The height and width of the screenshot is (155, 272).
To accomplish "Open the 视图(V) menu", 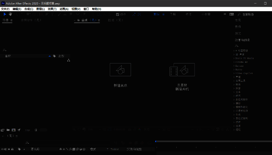I will [76, 9].
